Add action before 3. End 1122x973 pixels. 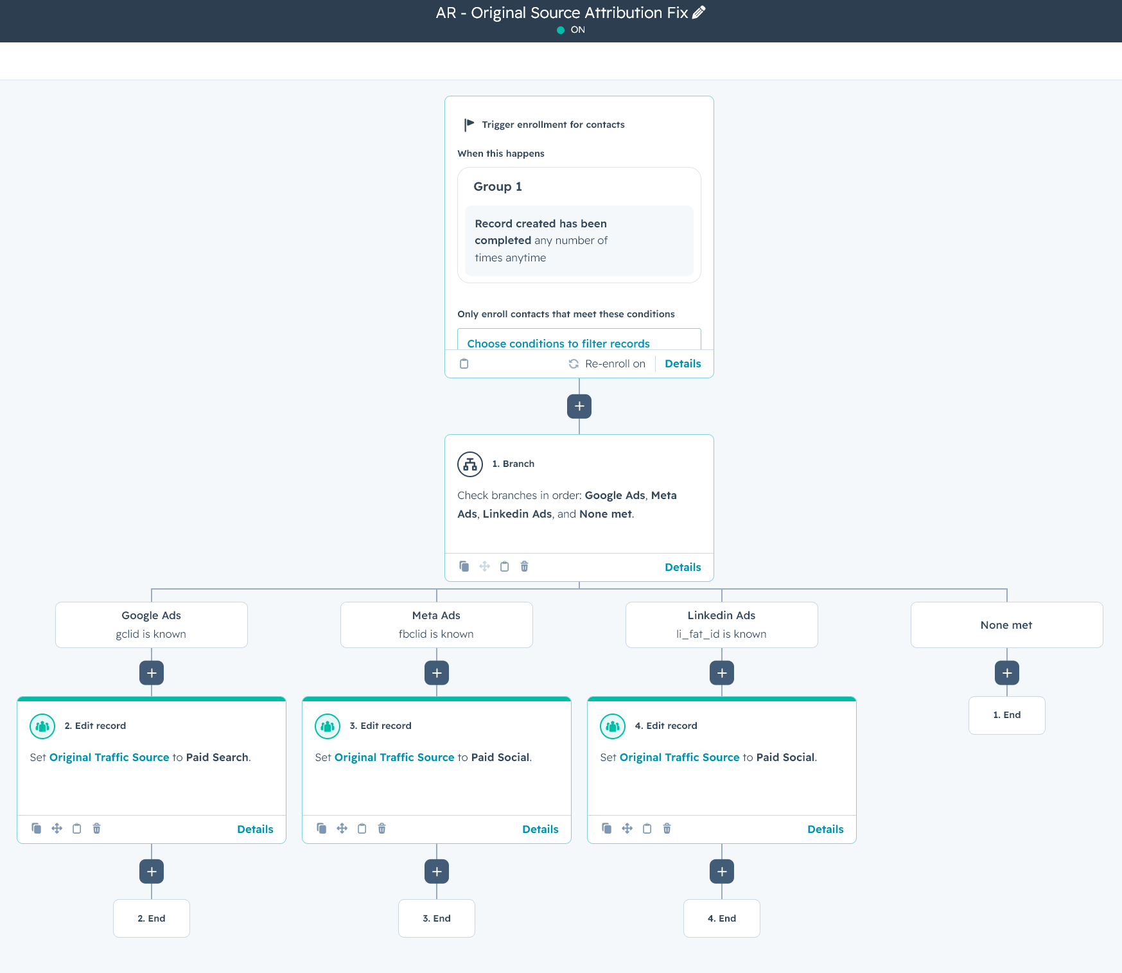click(x=437, y=872)
